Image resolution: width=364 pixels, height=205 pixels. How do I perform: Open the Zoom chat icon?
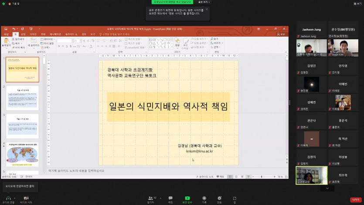pos(170,198)
